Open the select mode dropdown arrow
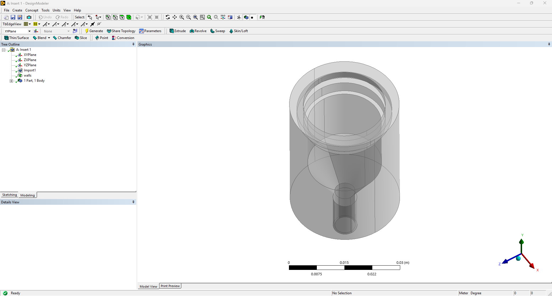The height and width of the screenshot is (296, 552). click(x=100, y=17)
